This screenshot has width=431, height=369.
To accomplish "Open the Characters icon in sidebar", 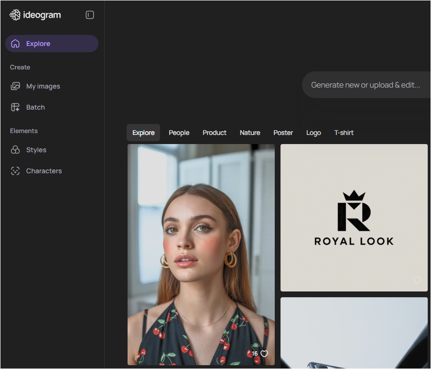I will pos(15,171).
